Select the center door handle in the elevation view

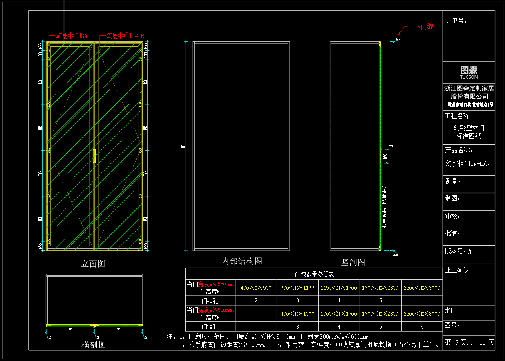click(x=94, y=155)
